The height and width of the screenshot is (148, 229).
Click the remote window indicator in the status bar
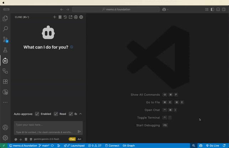pyautogui.click(x=4, y=146)
